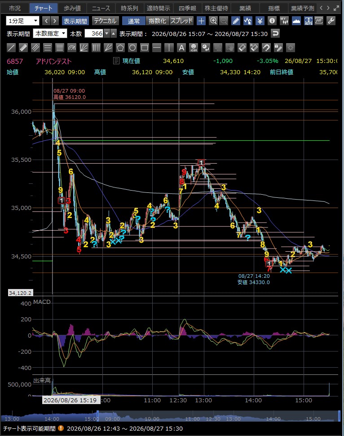Click the crosshair plus cursor icon
Screen dimensions: 344x436
coord(201,21)
